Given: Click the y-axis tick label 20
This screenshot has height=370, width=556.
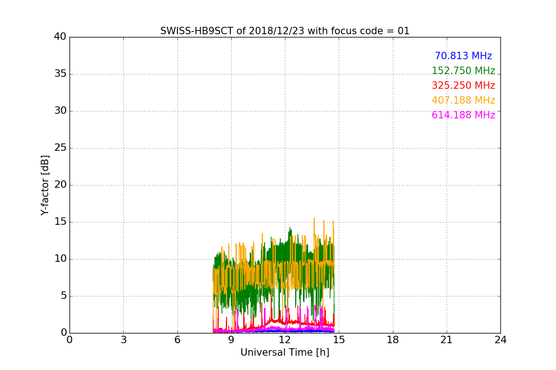Looking at the screenshot, I should tap(60, 185).
